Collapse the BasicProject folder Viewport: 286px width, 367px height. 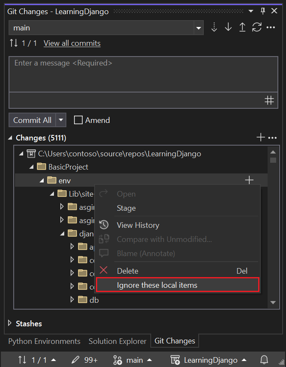[x=32, y=167]
